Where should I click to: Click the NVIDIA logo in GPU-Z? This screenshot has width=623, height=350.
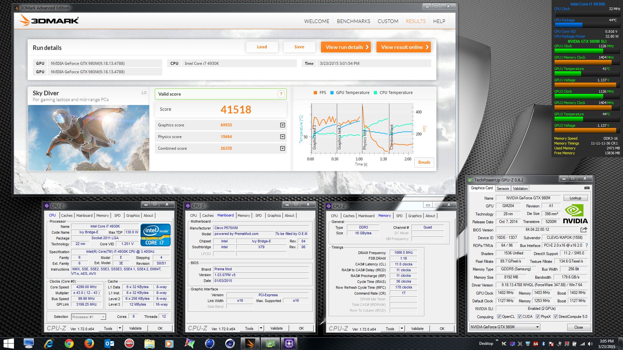pos(575,214)
